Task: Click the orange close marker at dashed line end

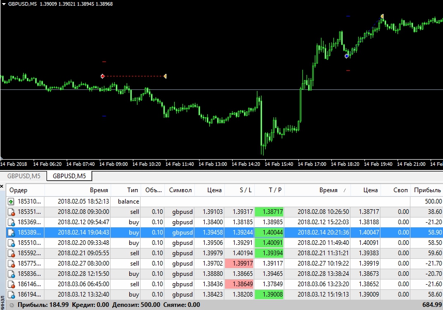Action: tap(165, 76)
